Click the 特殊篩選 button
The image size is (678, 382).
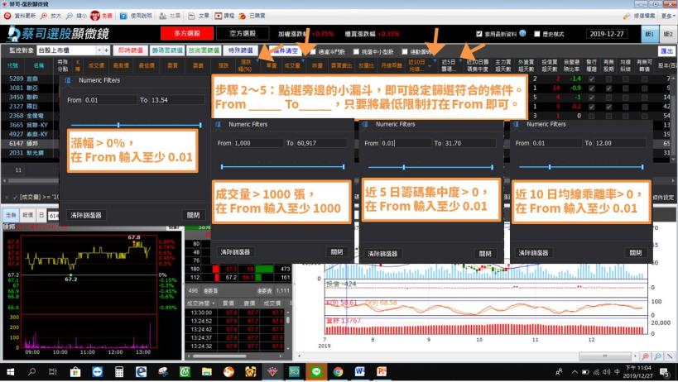(240, 50)
